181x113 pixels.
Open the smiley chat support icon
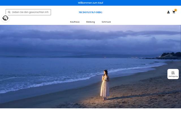[x=5, y=18]
